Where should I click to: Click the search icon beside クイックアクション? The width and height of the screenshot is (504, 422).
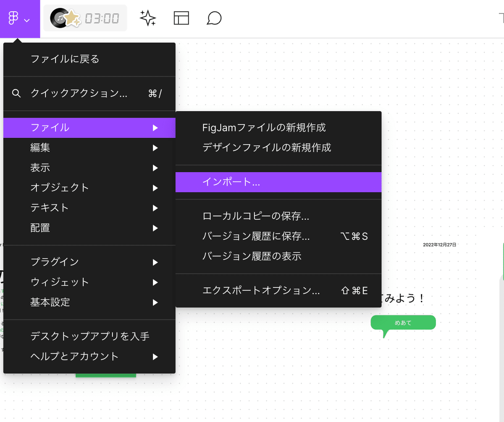click(16, 93)
